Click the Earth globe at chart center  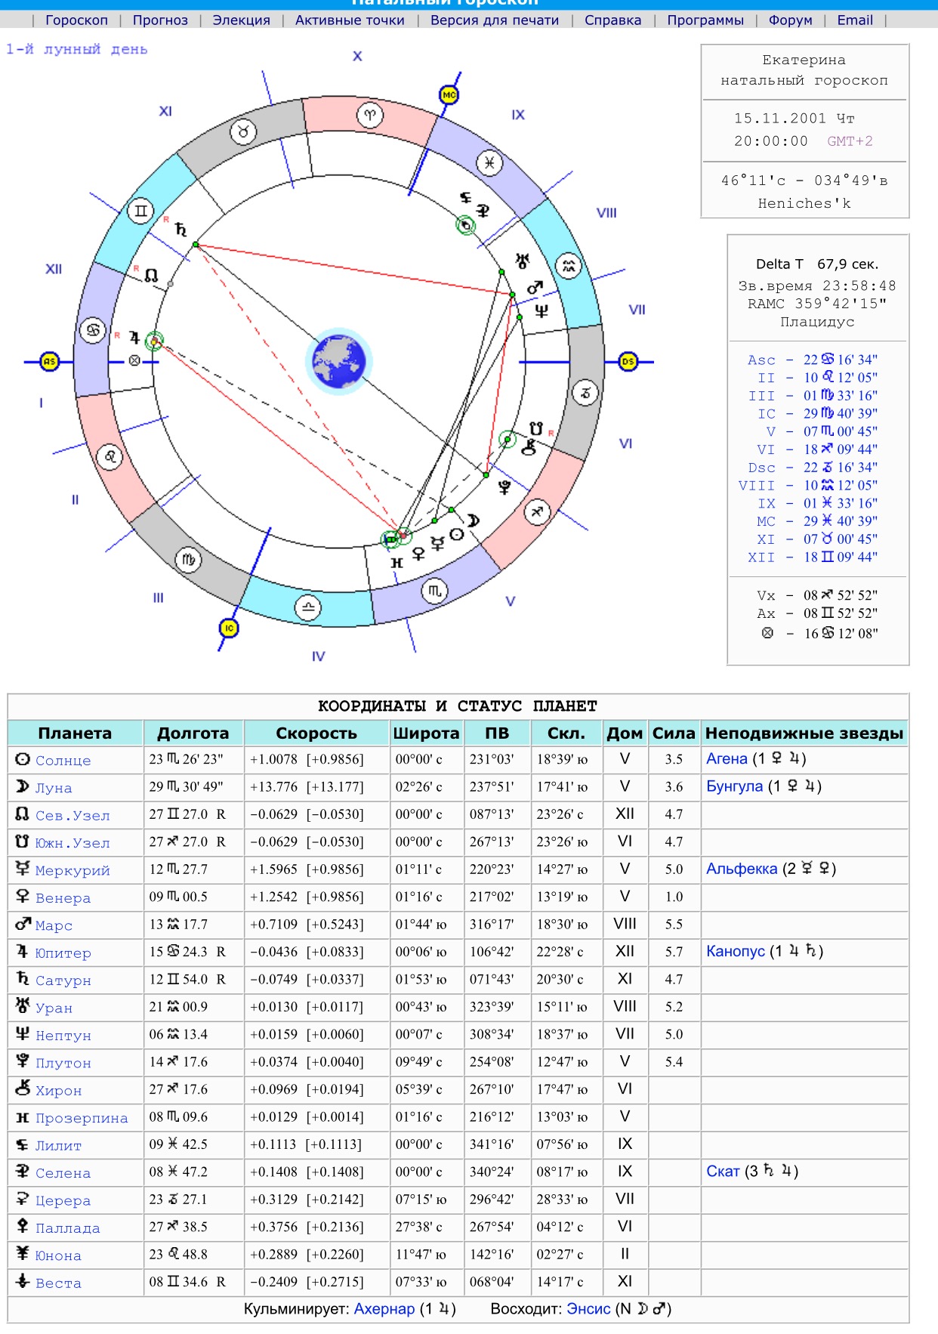[x=339, y=362]
